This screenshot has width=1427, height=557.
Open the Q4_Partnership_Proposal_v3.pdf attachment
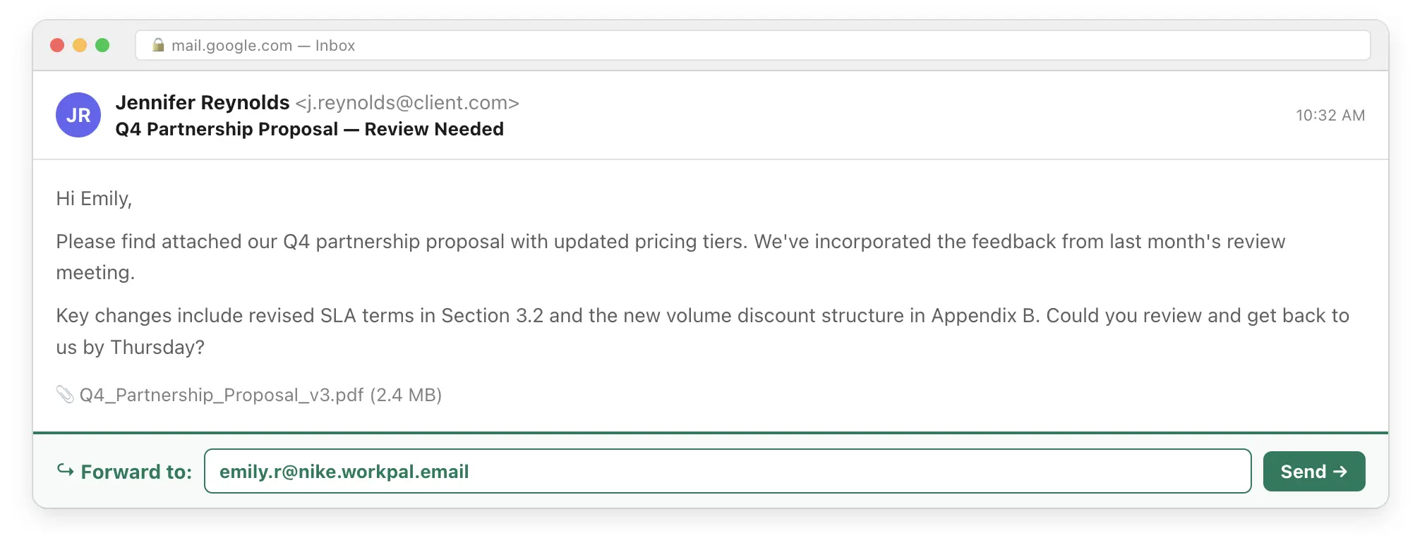click(x=222, y=395)
